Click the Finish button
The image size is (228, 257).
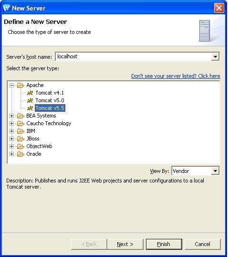(164, 244)
